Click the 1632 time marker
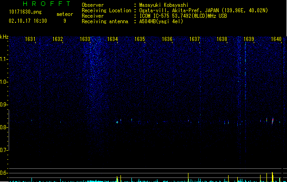287x182 pixels. tap(57, 39)
